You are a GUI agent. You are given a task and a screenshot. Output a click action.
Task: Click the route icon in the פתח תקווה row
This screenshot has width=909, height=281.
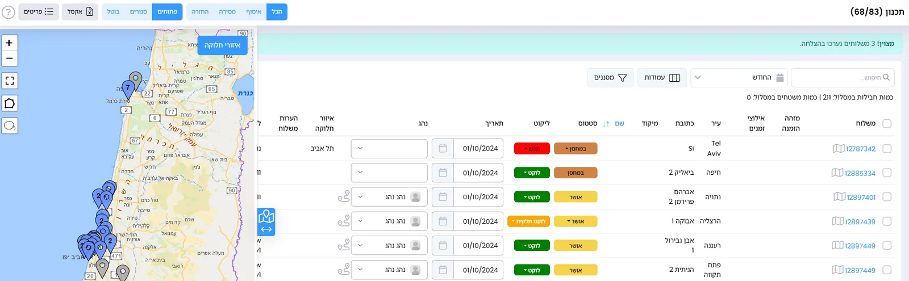[344, 270]
